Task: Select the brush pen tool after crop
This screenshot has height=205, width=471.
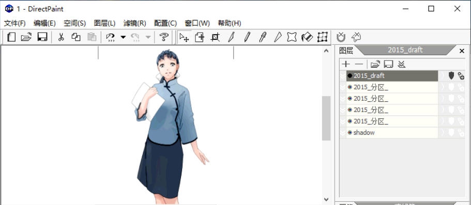Action: click(x=231, y=37)
